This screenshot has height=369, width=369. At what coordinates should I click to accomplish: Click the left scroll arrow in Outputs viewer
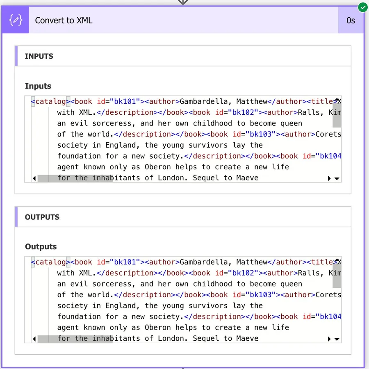click(34, 339)
